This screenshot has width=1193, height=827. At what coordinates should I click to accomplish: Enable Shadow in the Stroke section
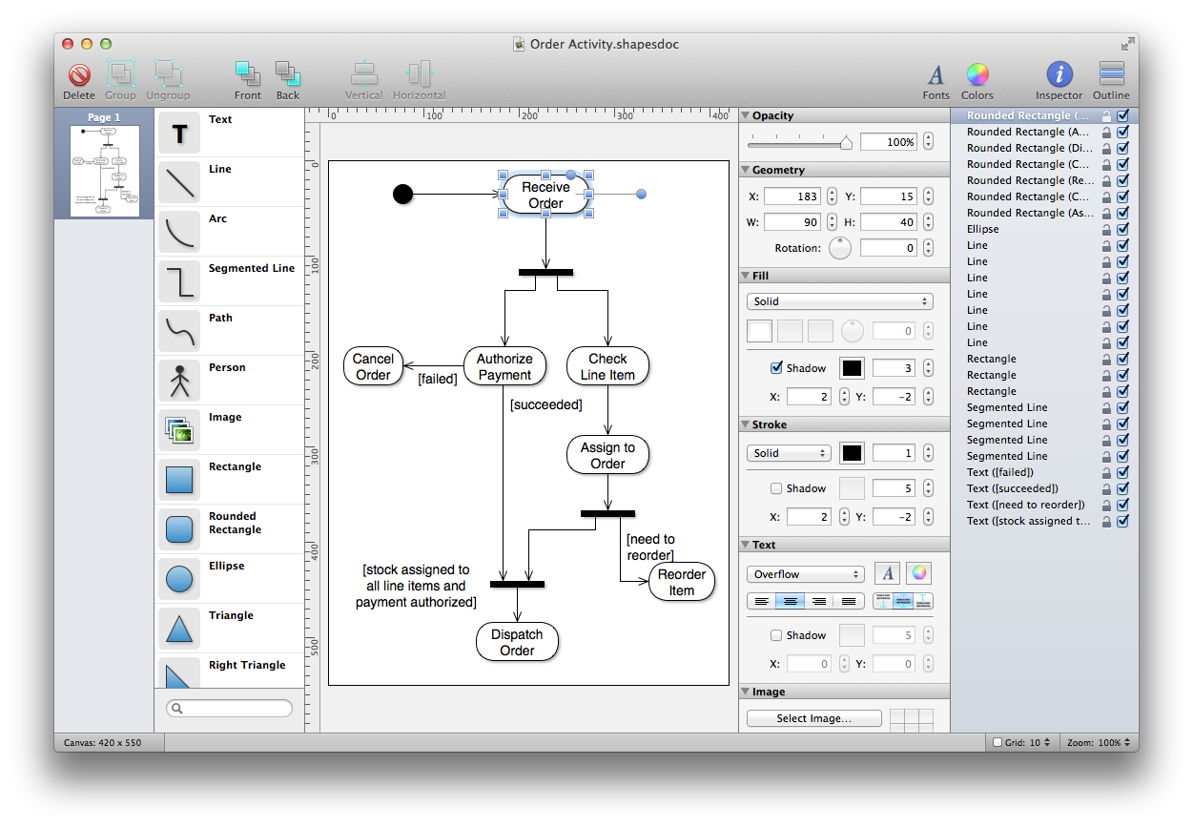776,487
